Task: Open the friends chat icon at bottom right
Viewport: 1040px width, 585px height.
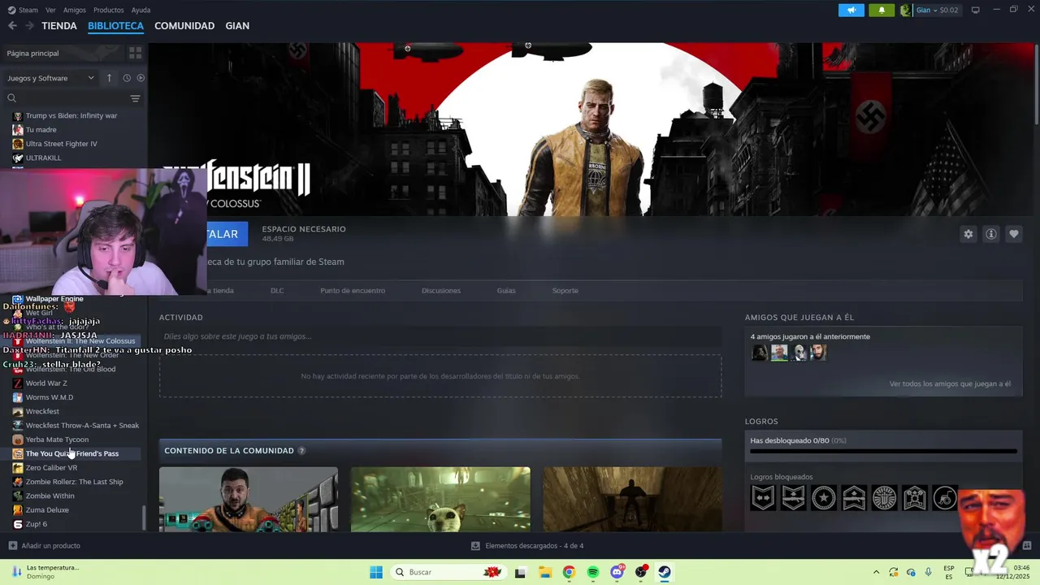Action: coord(1027,545)
